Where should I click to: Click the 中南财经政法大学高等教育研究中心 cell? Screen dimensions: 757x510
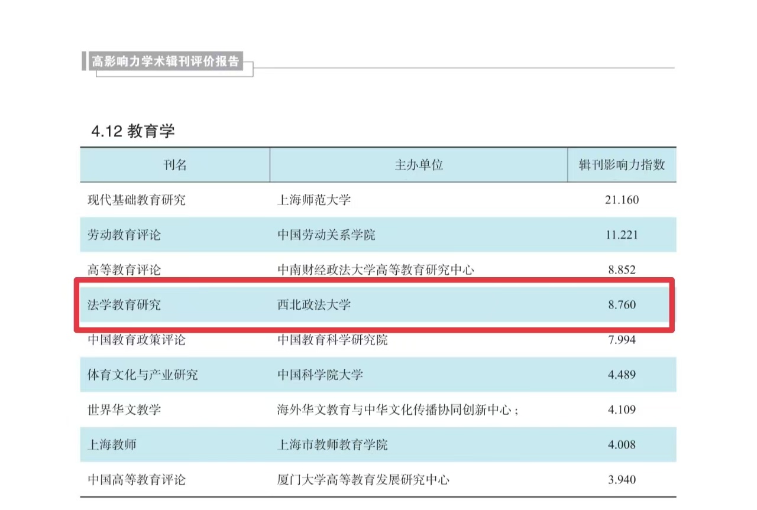tap(376, 270)
